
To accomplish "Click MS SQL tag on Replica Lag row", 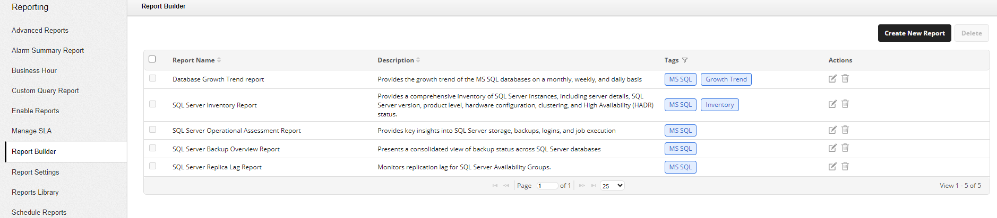I will [x=681, y=167].
